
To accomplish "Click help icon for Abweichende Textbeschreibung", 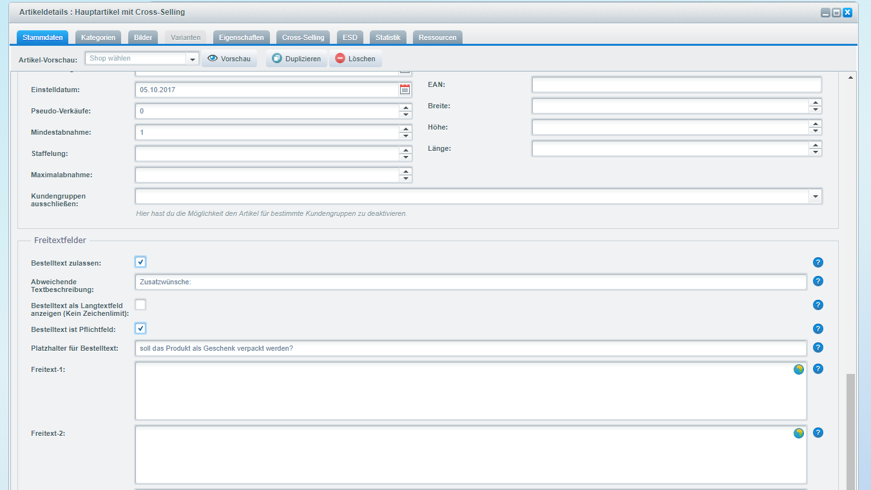I will [x=818, y=281].
